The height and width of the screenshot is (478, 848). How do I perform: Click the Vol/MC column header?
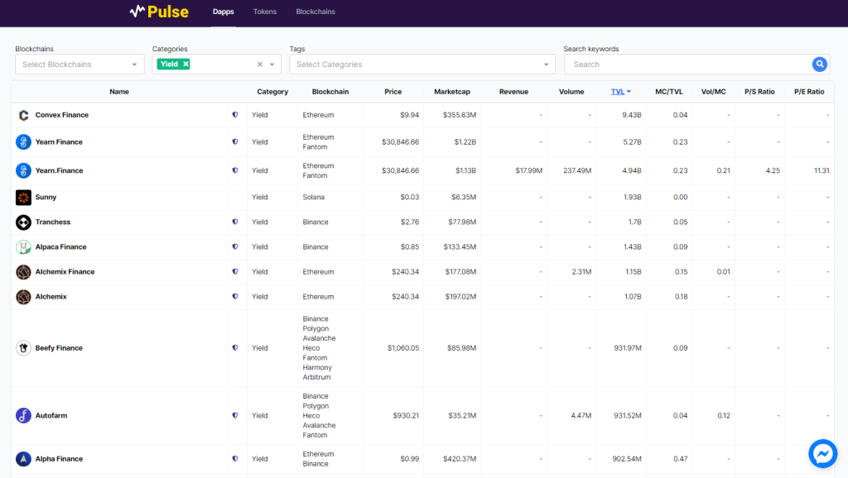(713, 92)
